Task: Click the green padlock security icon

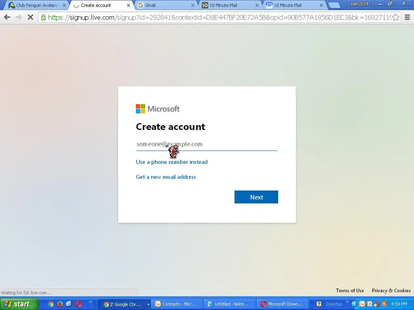Action: pyautogui.click(x=43, y=17)
